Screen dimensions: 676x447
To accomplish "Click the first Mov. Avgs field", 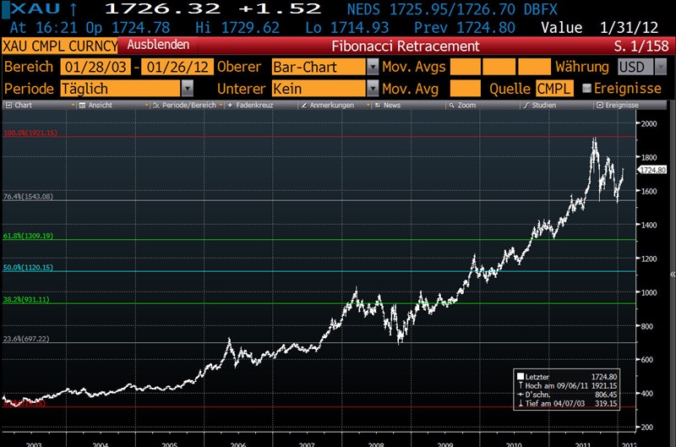I will click(x=465, y=67).
